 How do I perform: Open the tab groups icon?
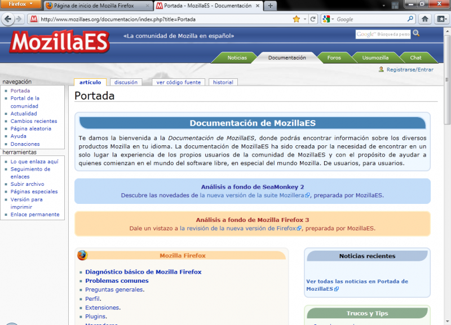(395, 6)
